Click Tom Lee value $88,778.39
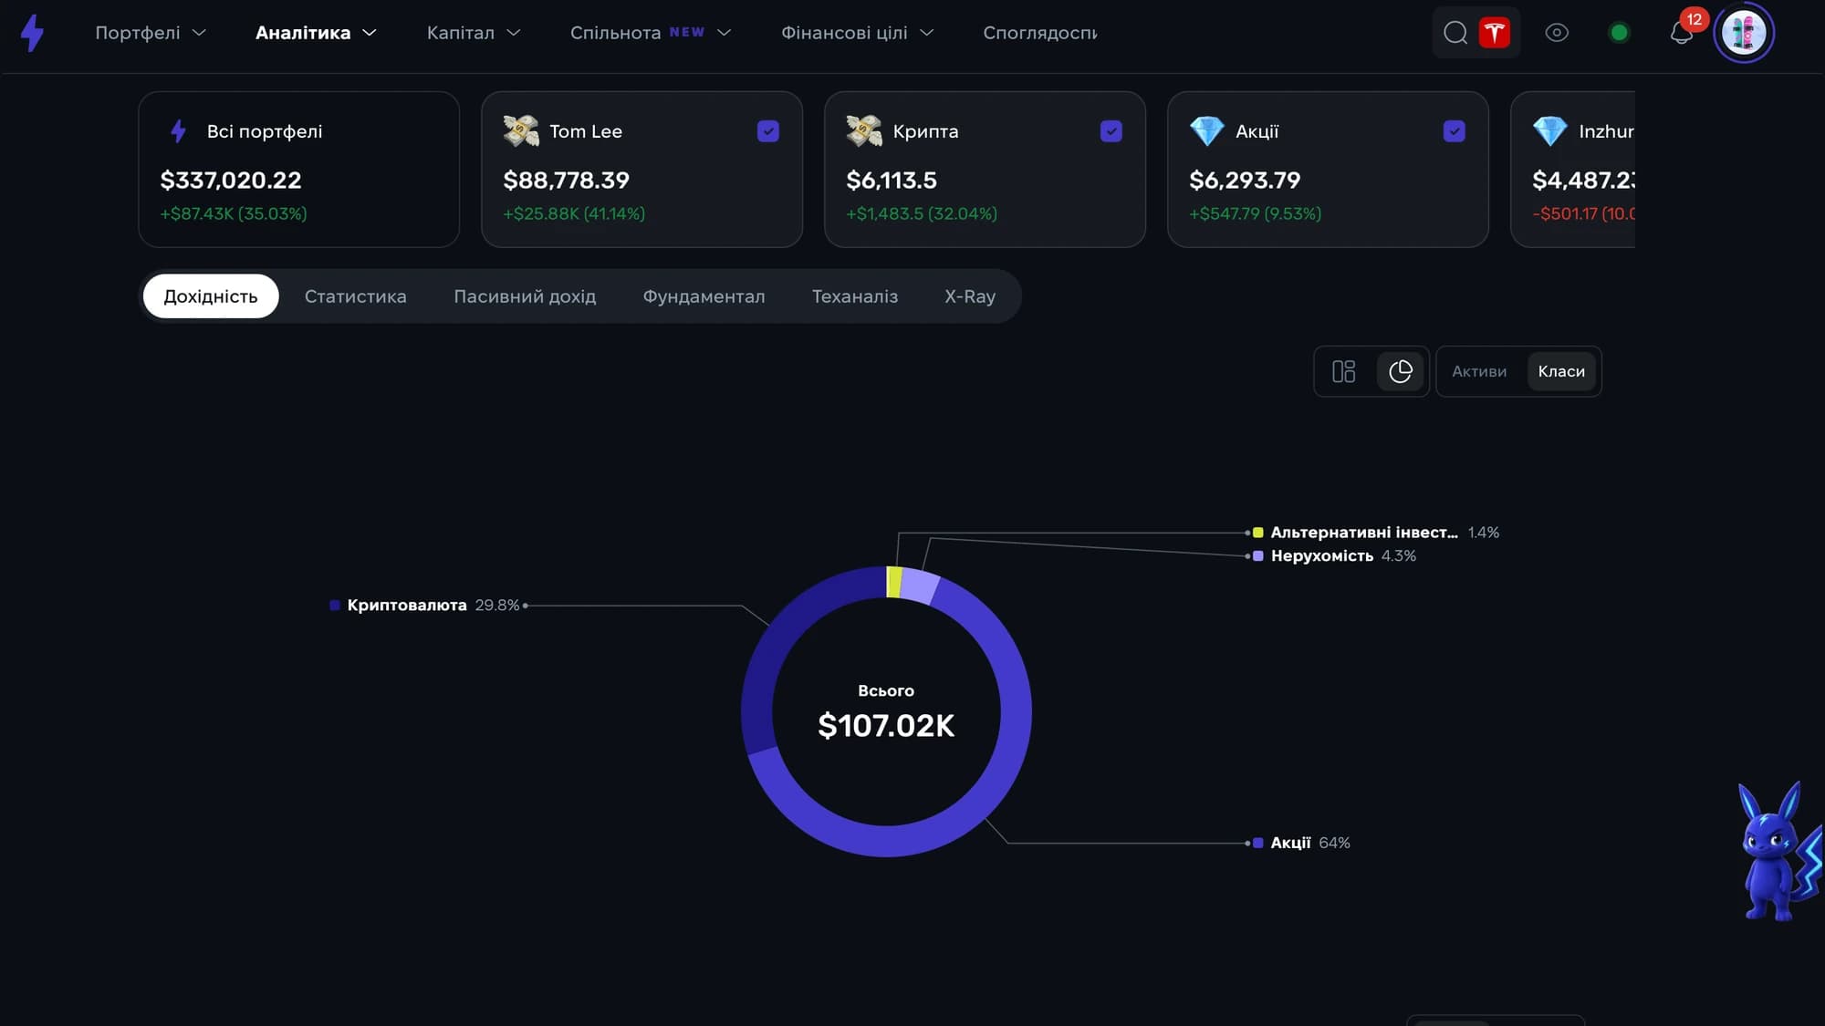Viewport: 1825px width, 1026px height. tap(567, 181)
